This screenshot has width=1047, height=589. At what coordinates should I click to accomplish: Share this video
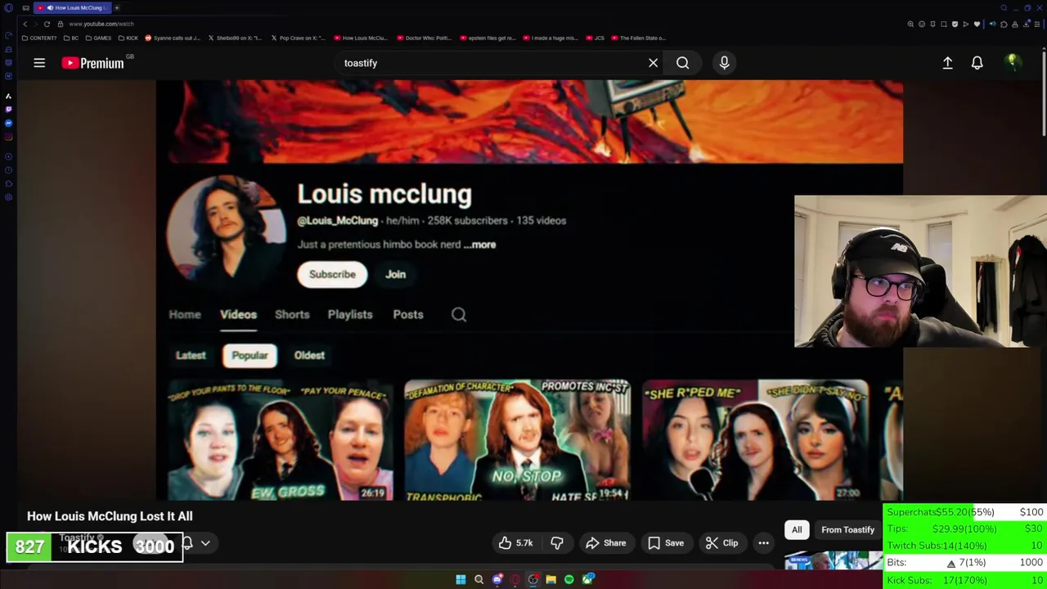[x=606, y=542]
